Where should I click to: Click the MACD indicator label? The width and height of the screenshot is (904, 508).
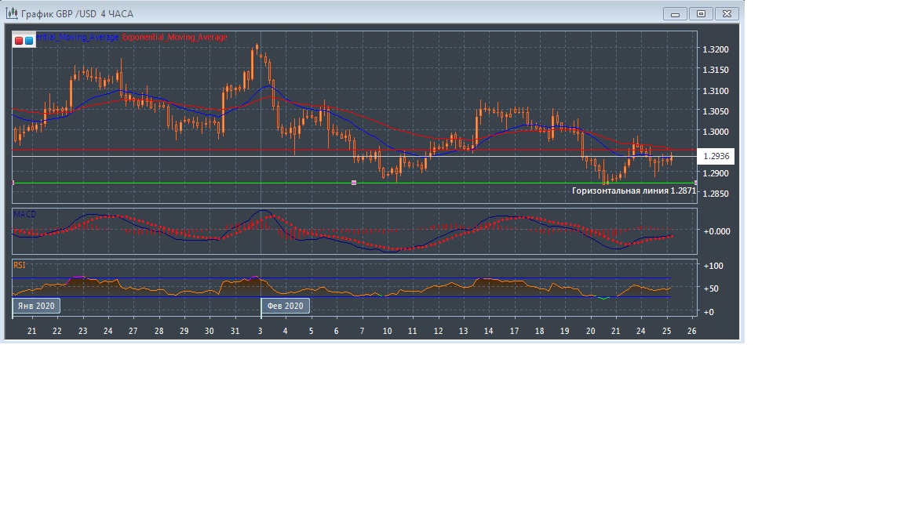(x=24, y=214)
